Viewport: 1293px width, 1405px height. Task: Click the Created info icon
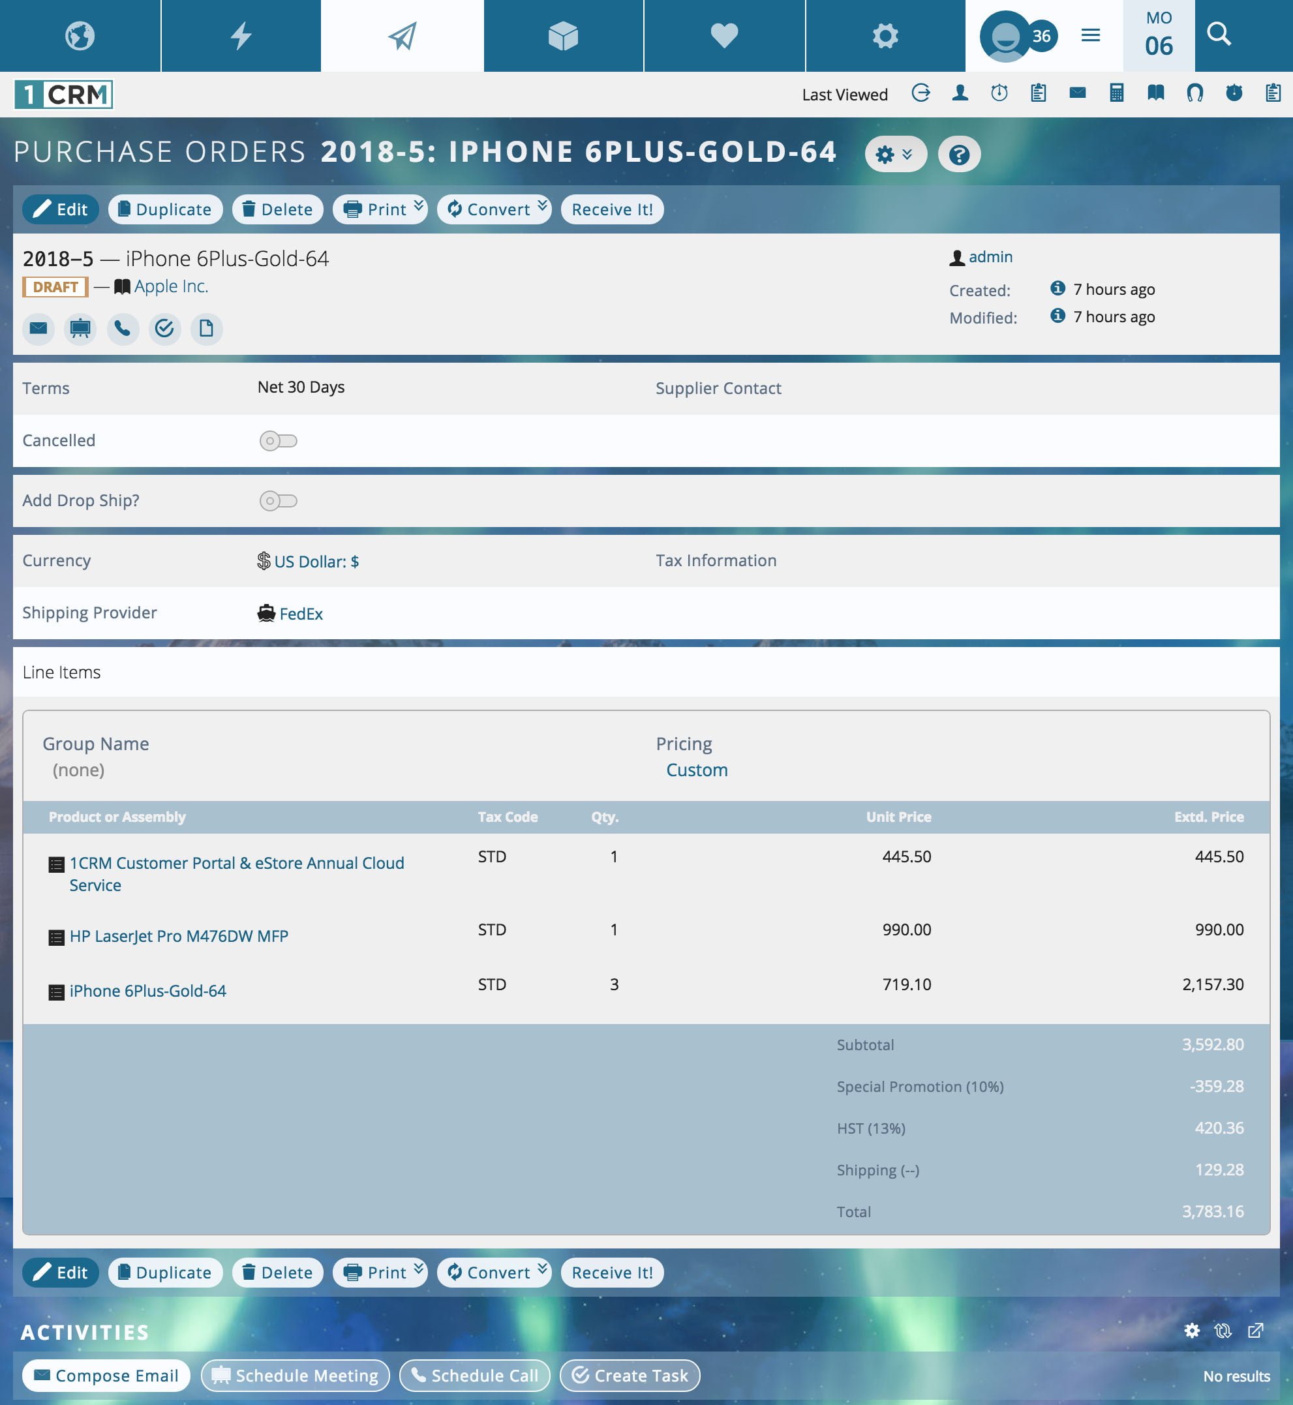coord(1058,288)
